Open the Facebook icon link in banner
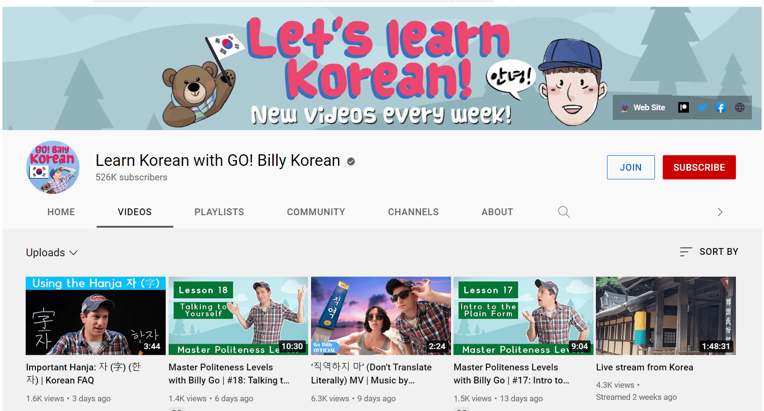 [x=721, y=107]
